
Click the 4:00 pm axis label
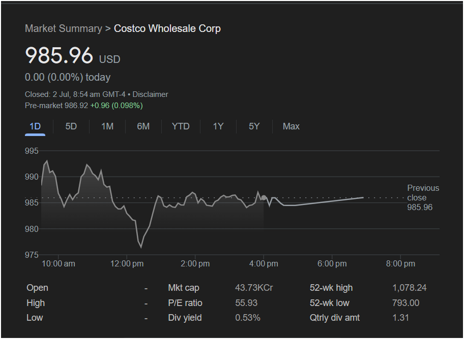tap(264, 264)
